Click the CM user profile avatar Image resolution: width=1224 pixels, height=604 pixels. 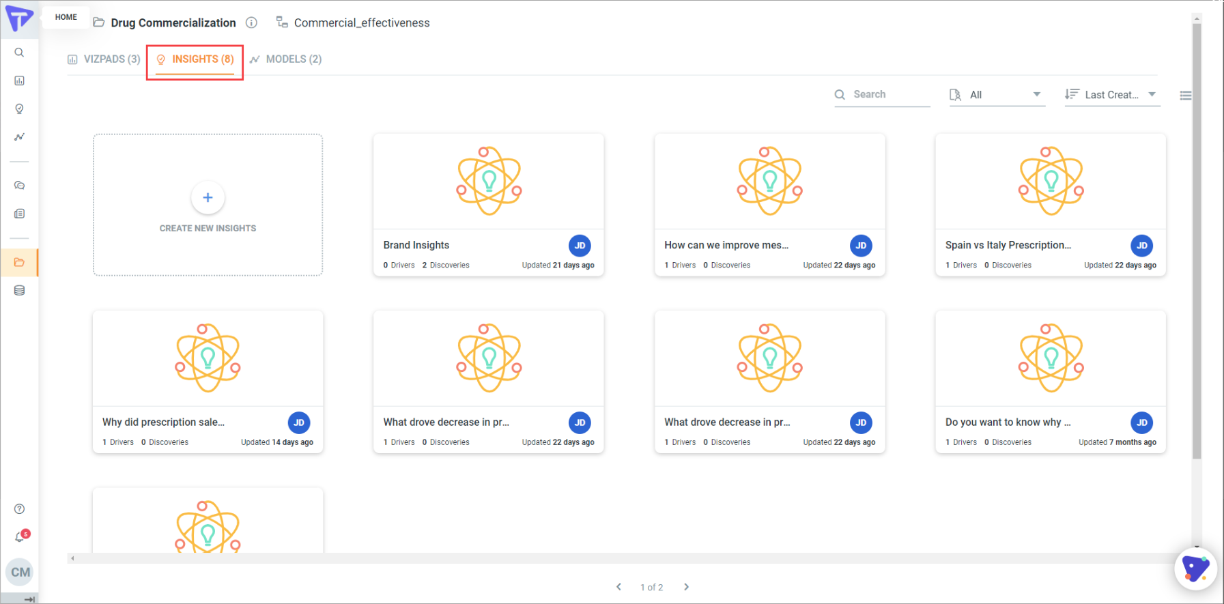20,572
